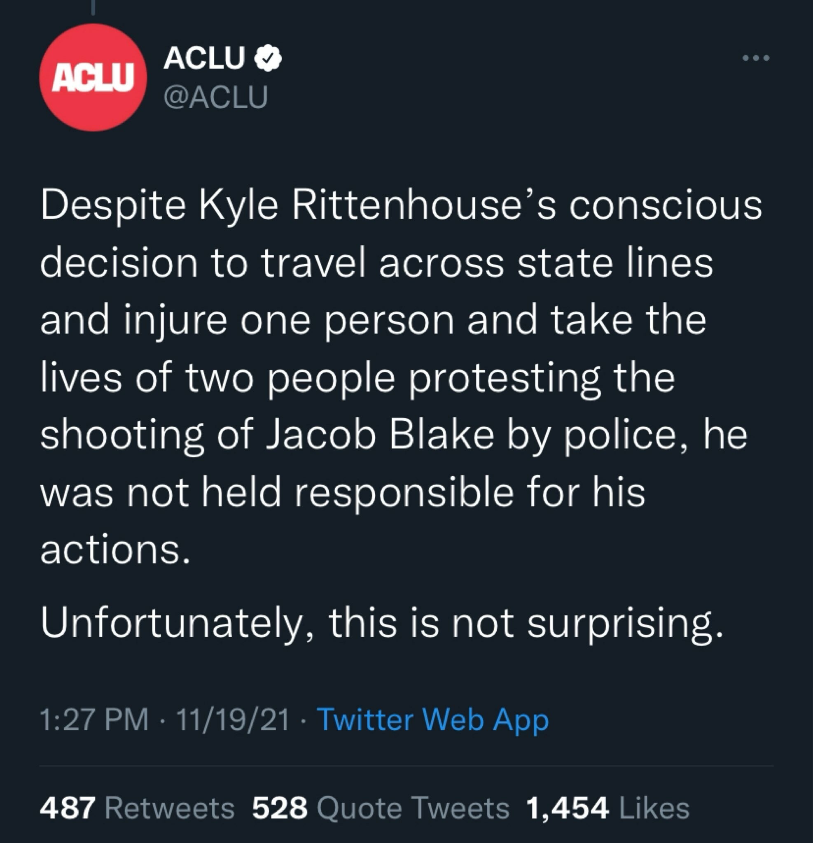The width and height of the screenshot is (813, 843).
Task: Open the @ACLU handle link
Action: click(x=216, y=97)
